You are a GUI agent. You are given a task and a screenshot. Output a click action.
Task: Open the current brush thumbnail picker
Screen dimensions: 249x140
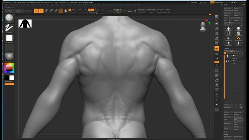(x=9, y=18)
